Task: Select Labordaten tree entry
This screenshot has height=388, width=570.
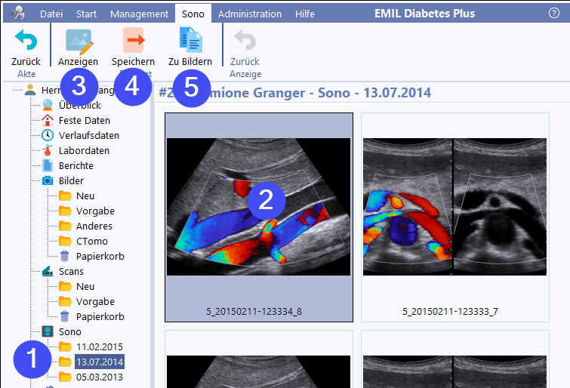Action: click(x=84, y=150)
